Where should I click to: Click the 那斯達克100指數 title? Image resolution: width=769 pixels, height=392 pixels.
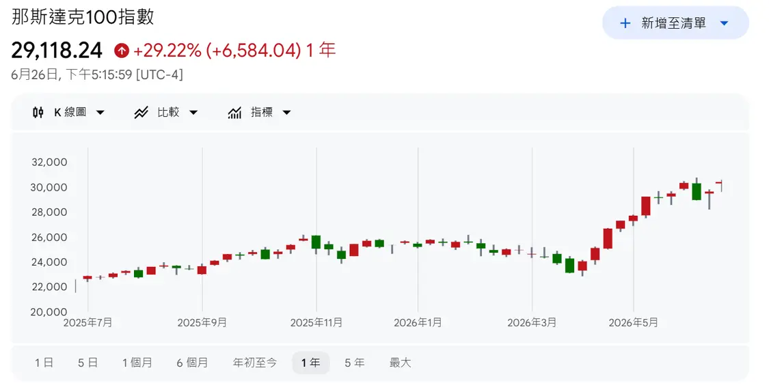[x=83, y=16]
